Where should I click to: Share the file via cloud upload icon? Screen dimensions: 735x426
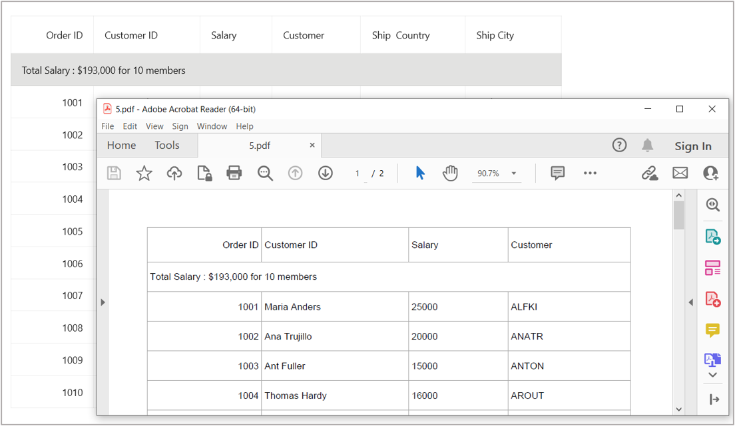click(174, 173)
